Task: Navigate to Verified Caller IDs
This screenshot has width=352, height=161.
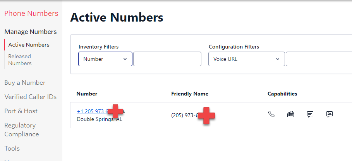Action: (30, 97)
